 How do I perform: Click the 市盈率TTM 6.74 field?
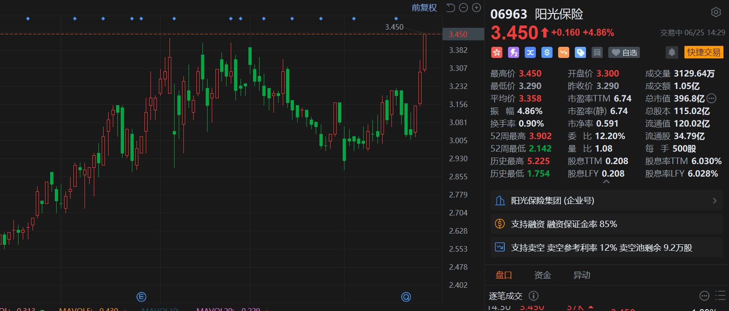599,98
